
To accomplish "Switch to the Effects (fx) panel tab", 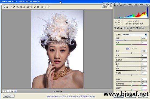I will point(134,28).
